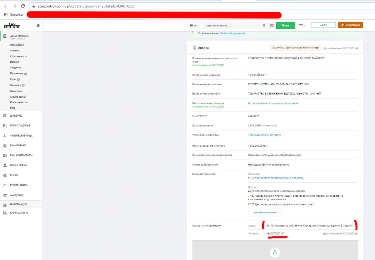
Task: Open the ТАРАСОВА ОЛЬГА ІВАНІВНА link
Action: [264, 135]
